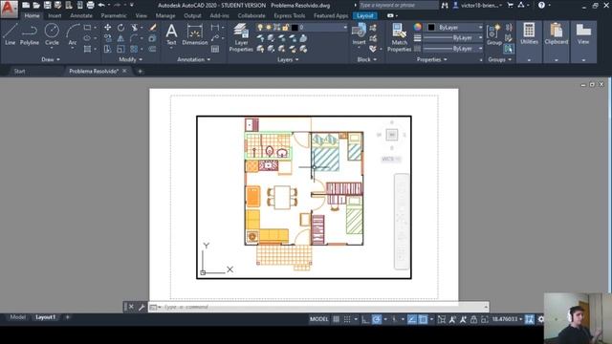The width and height of the screenshot is (612, 344).
Task: Click the Rectangle tool icon
Action: (87, 28)
